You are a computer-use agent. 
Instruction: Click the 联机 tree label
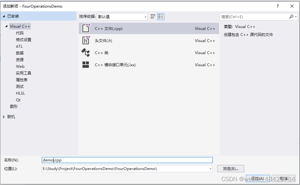(x=11, y=117)
